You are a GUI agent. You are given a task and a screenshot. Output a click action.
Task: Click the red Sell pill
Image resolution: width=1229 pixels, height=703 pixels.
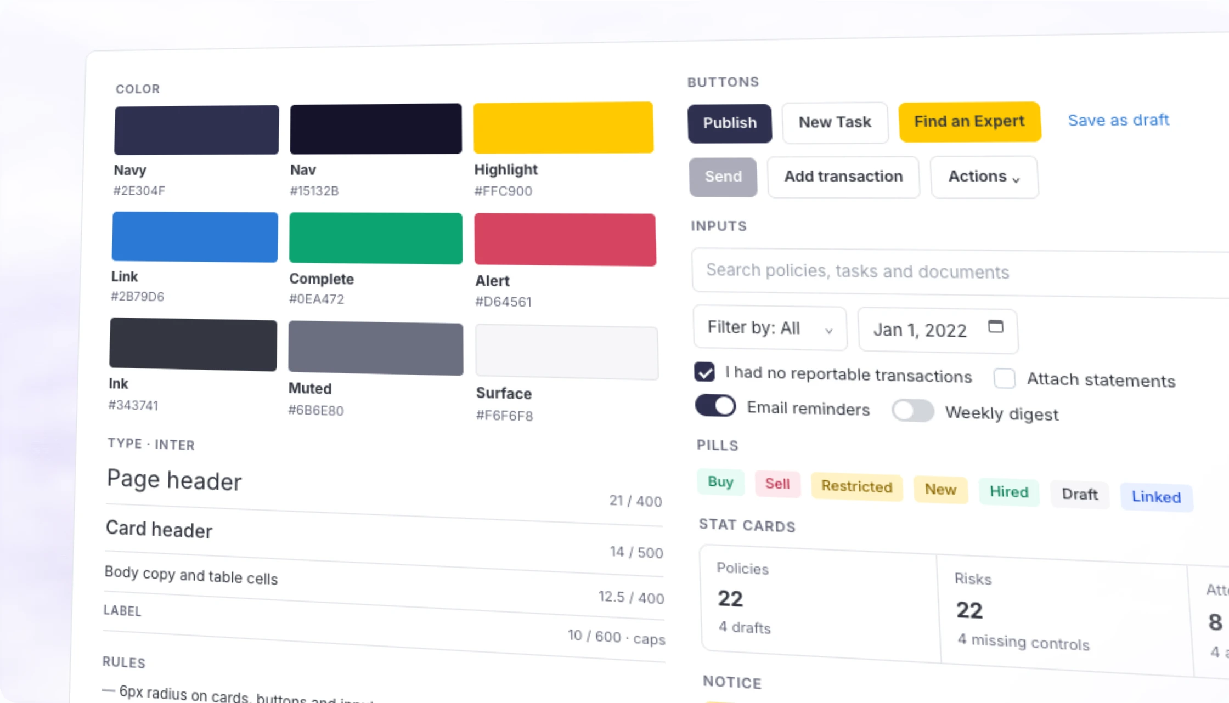(x=777, y=484)
